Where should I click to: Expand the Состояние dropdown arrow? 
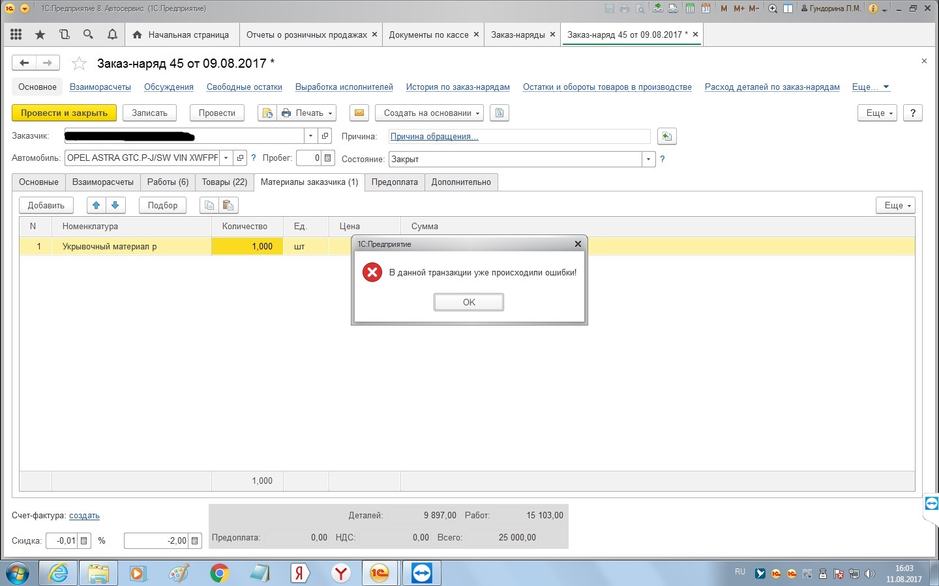point(648,159)
